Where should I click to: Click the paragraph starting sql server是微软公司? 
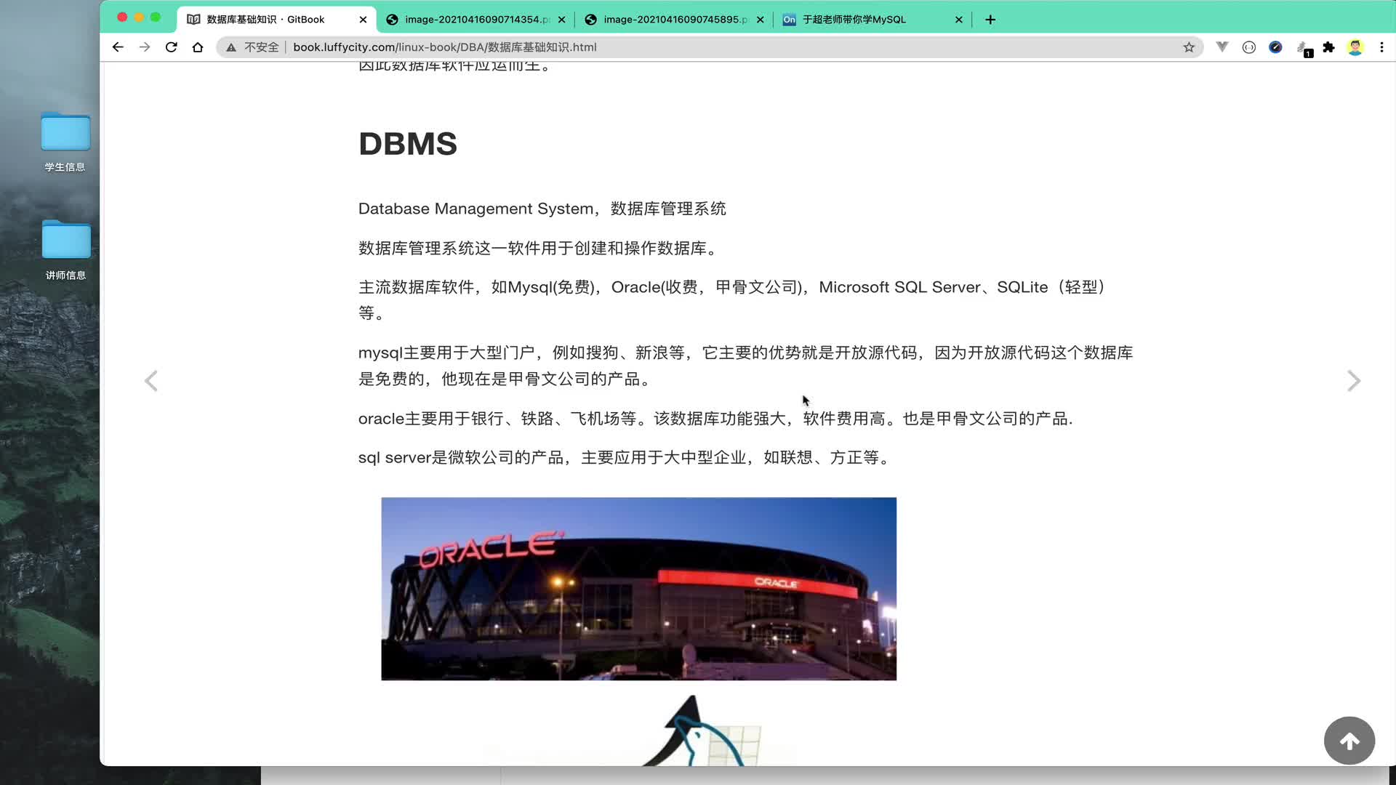625,458
